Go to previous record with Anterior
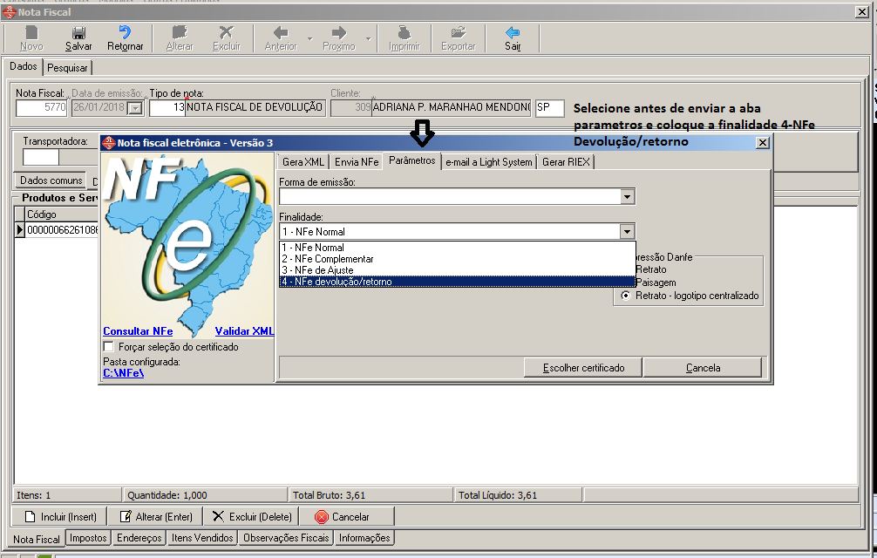Image resolution: width=877 pixels, height=558 pixels. [x=281, y=33]
